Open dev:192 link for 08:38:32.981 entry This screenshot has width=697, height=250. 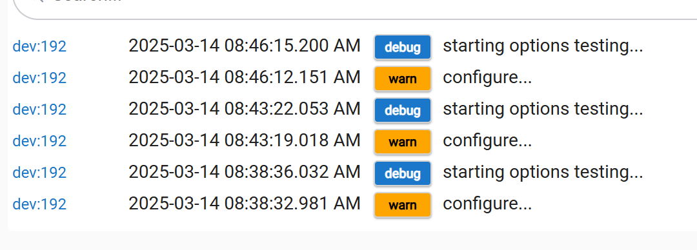click(39, 204)
